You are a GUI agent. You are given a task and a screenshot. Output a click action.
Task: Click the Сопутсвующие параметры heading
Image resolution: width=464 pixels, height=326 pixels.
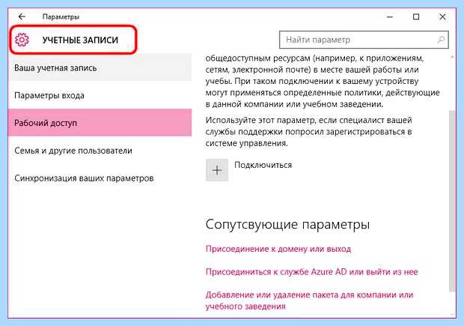(287, 225)
